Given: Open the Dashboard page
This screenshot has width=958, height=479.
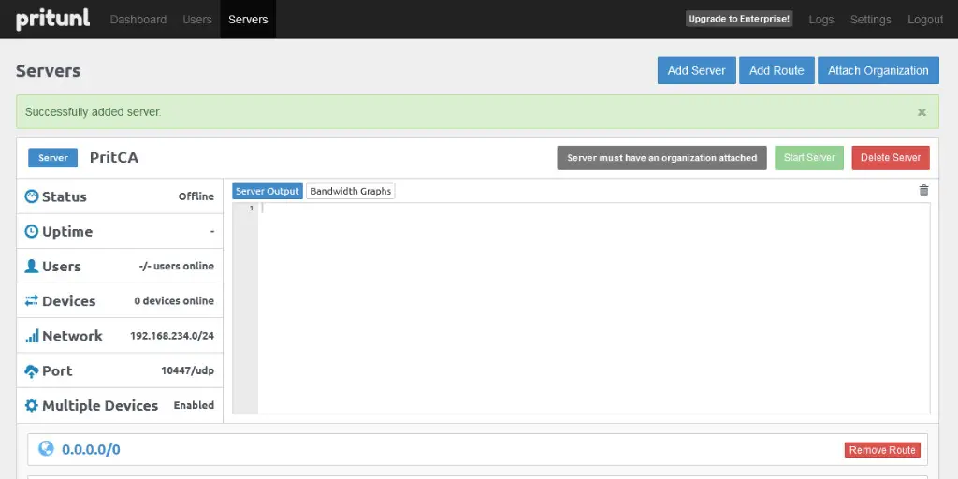Looking at the screenshot, I should 138,20.
